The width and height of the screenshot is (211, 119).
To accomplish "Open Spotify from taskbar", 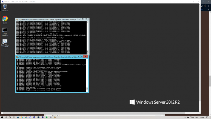I will click(x=47, y=117).
